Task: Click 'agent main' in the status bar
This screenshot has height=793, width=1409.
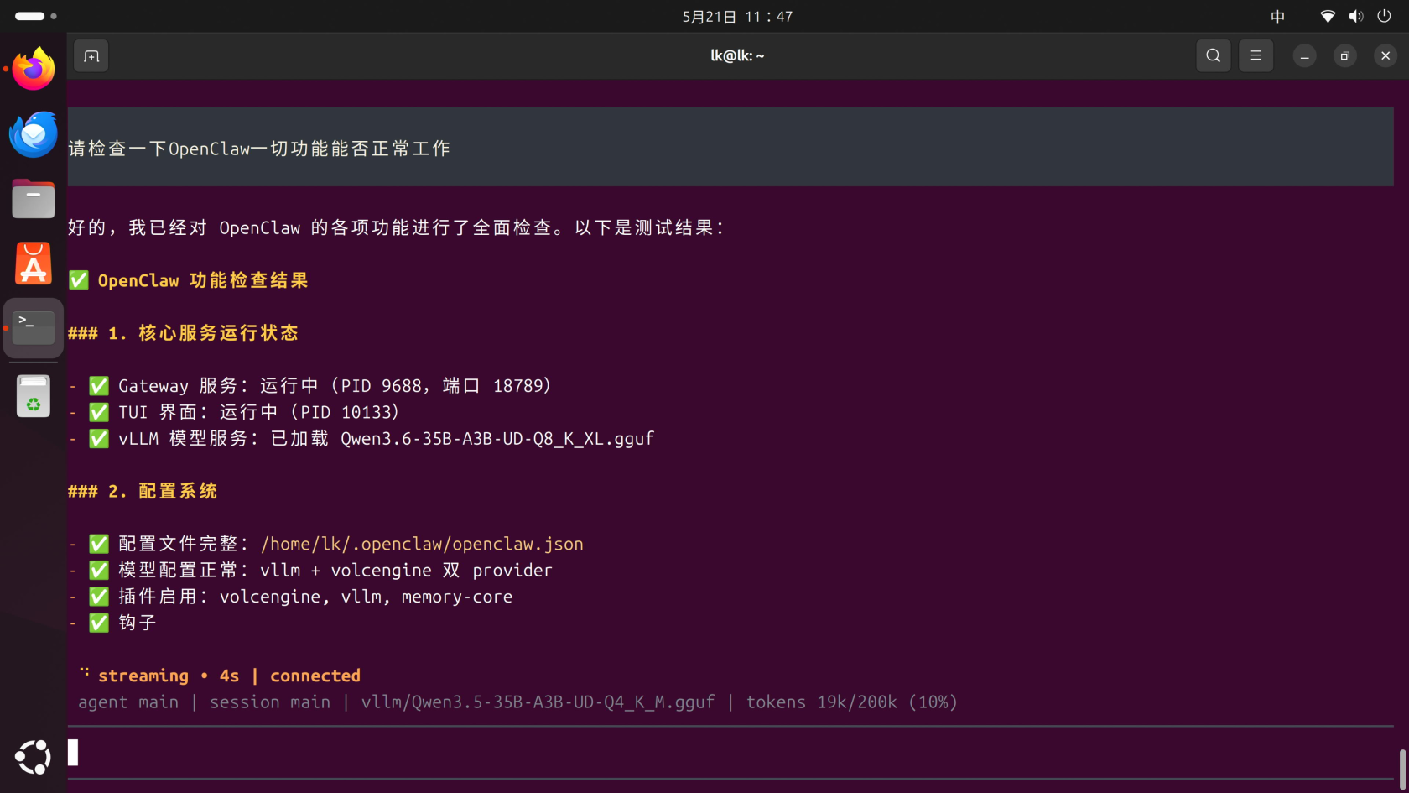Action: 128,702
